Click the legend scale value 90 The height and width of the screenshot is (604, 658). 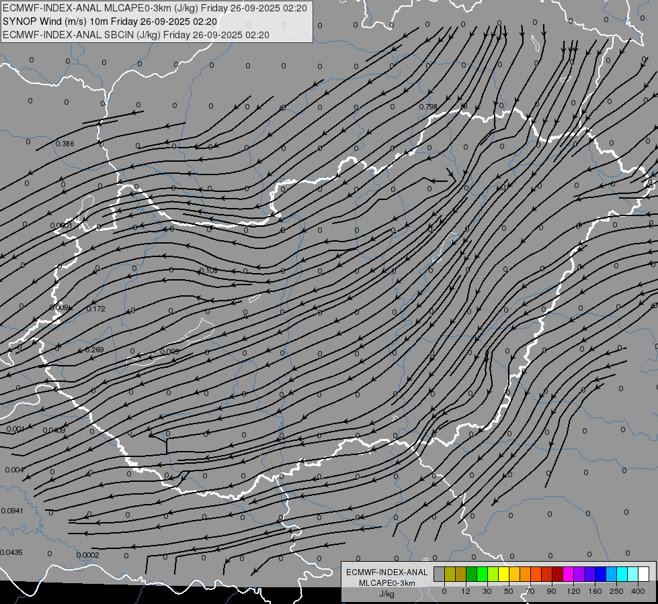[x=551, y=591]
